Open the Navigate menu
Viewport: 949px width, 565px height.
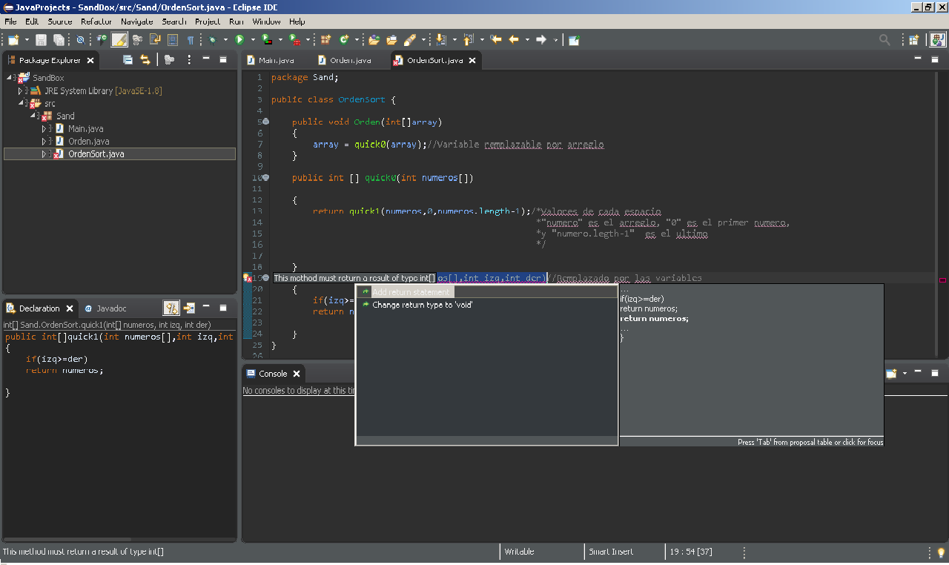click(x=136, y=22)
